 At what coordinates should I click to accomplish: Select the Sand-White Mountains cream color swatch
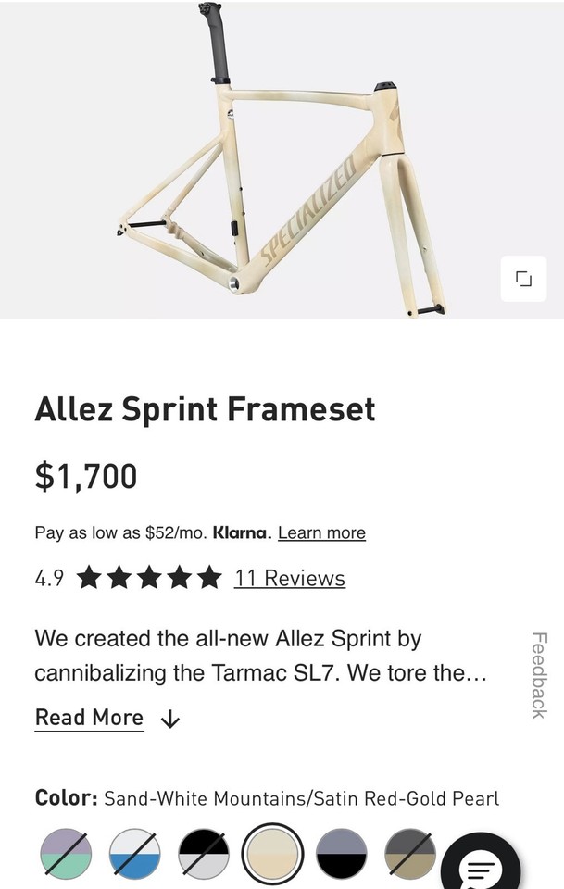[272, 854]
